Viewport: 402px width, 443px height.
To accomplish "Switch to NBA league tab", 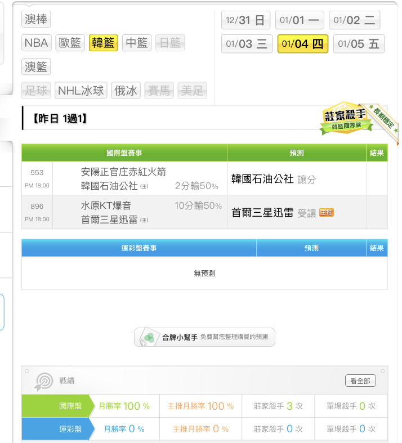I will pyautogui.click(x=37, y=43).
